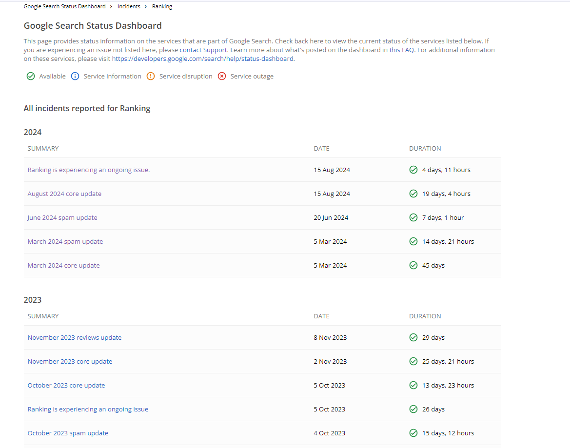Click the Google Search Status Dashboard page title

pyautogui.click(x=93, y=26)
